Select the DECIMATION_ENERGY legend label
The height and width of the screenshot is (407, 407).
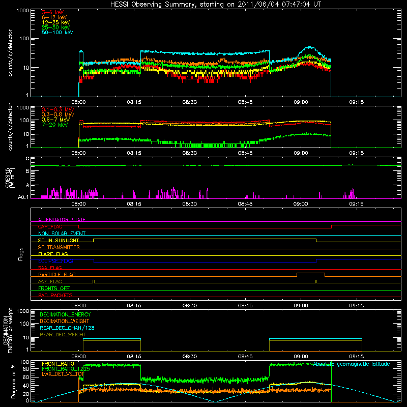65,314
